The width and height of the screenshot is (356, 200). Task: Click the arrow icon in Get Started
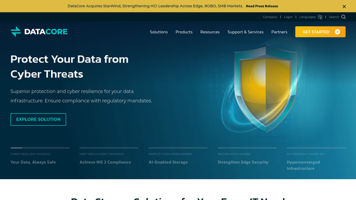point(337,32)
